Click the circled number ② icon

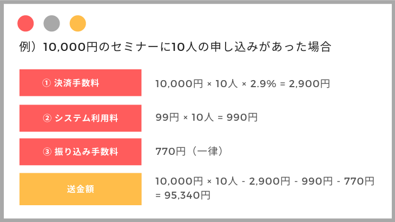point(47,118)
